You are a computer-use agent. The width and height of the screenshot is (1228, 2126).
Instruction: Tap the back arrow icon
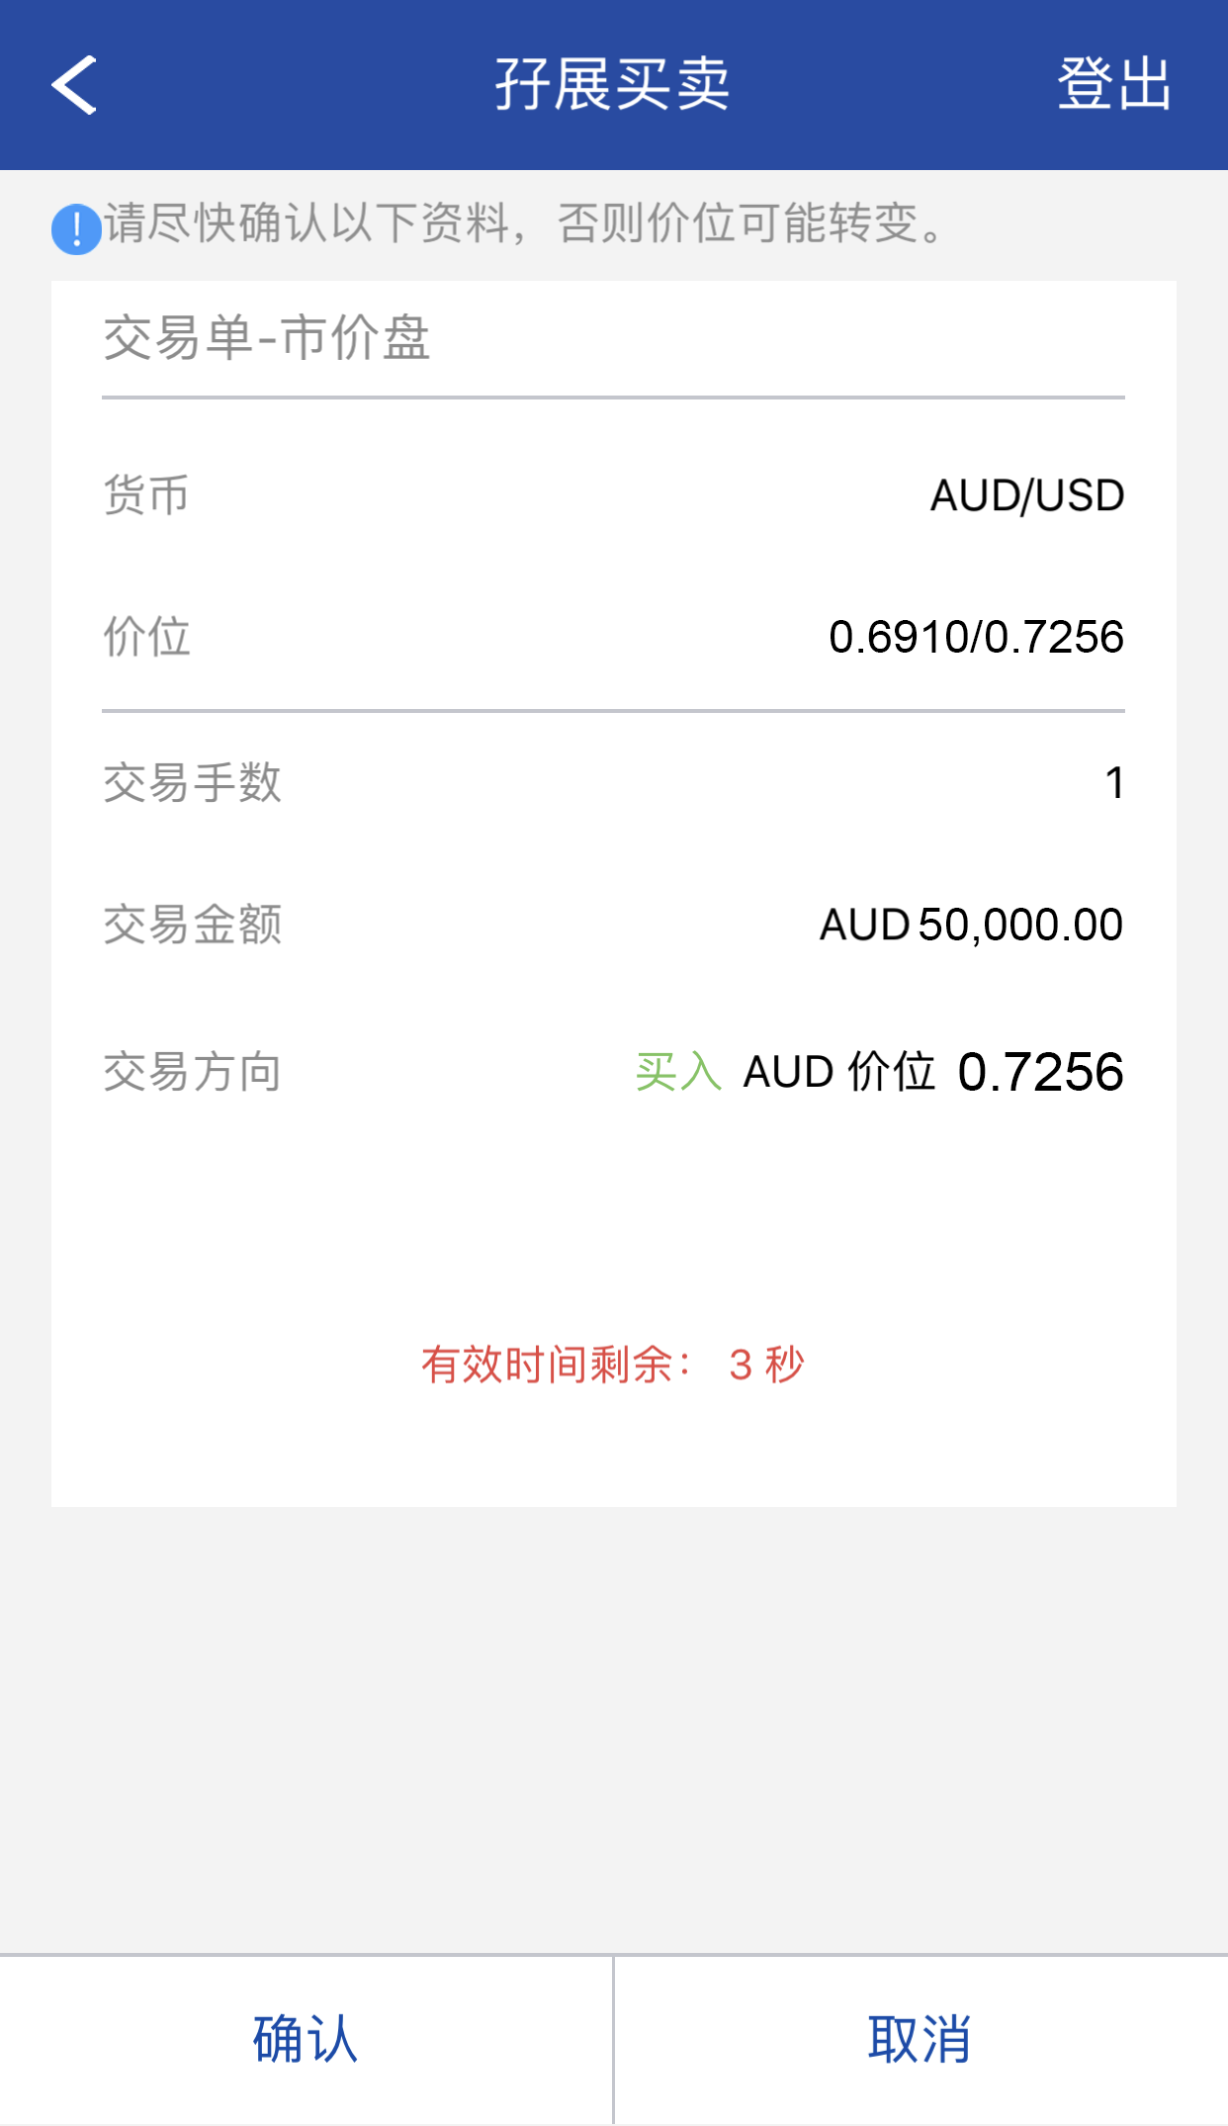coord(74,85)
